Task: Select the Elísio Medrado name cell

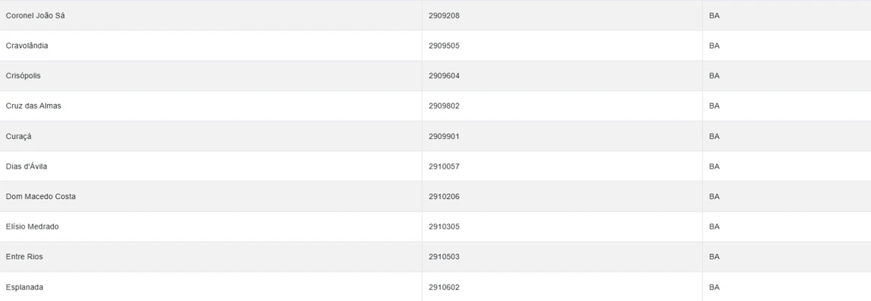Action: point(32,226)
